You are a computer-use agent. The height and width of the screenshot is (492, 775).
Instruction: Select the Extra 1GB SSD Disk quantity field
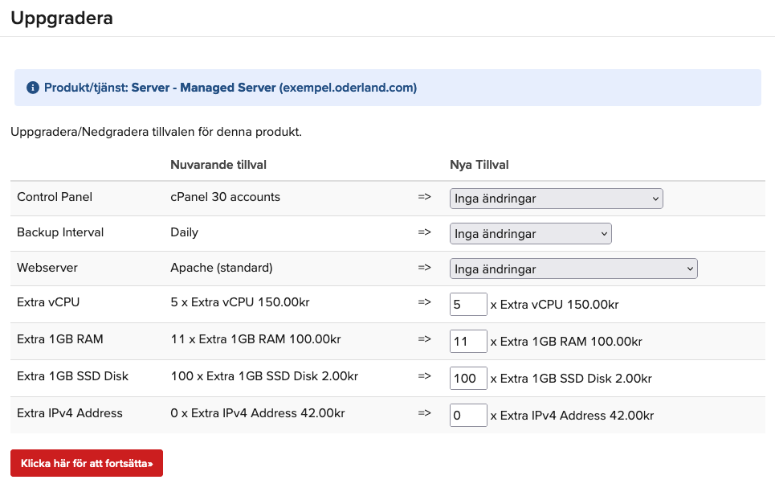click(468, 378)
